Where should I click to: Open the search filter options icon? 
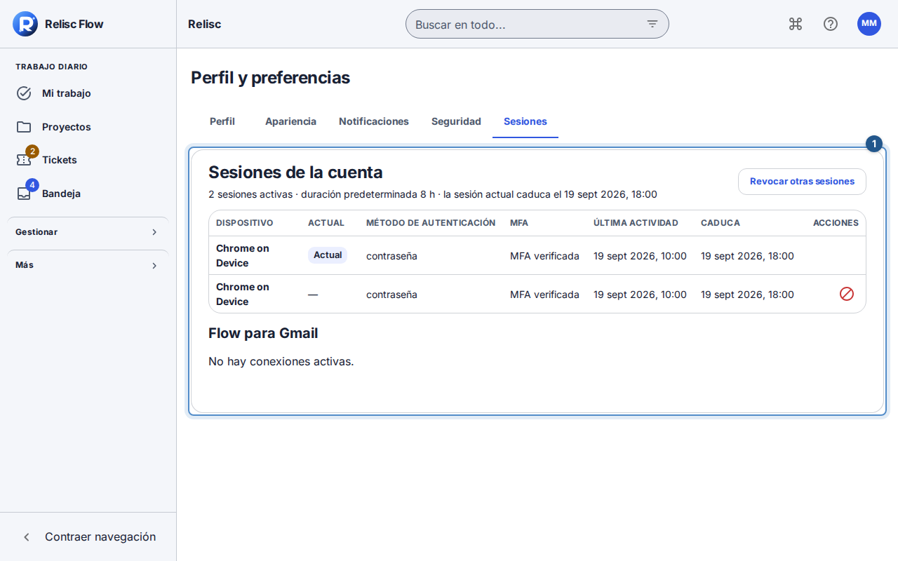pos(652,24)
